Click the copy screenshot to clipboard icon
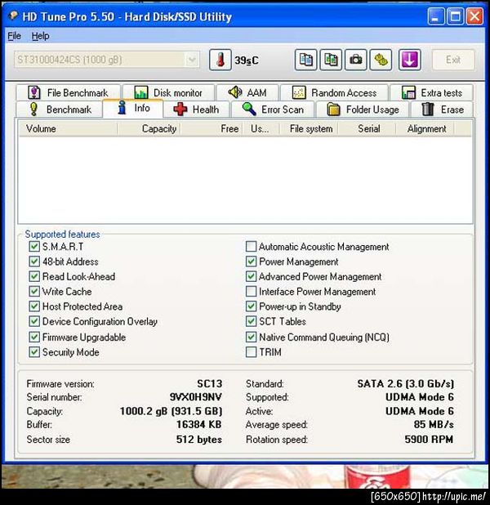The image size is (490, 505). point(331,60)
